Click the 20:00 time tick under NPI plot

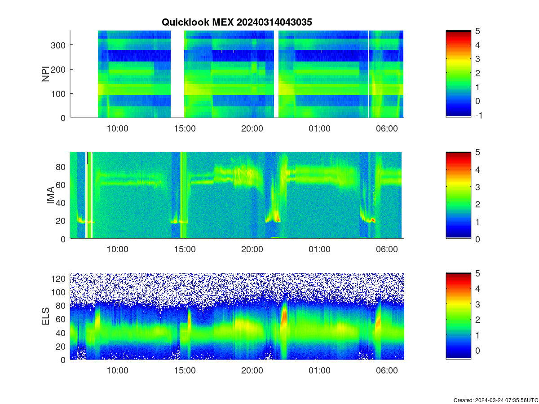[x=252, y=128]
